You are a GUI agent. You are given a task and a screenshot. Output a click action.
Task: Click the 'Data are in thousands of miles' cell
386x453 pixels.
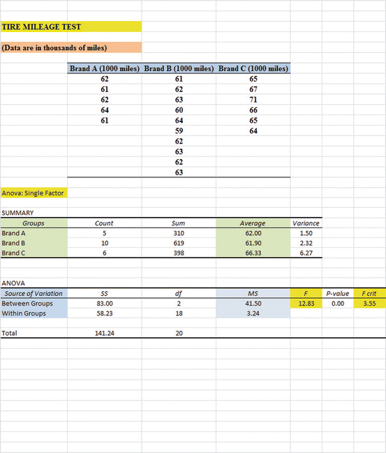coord(71,47)
